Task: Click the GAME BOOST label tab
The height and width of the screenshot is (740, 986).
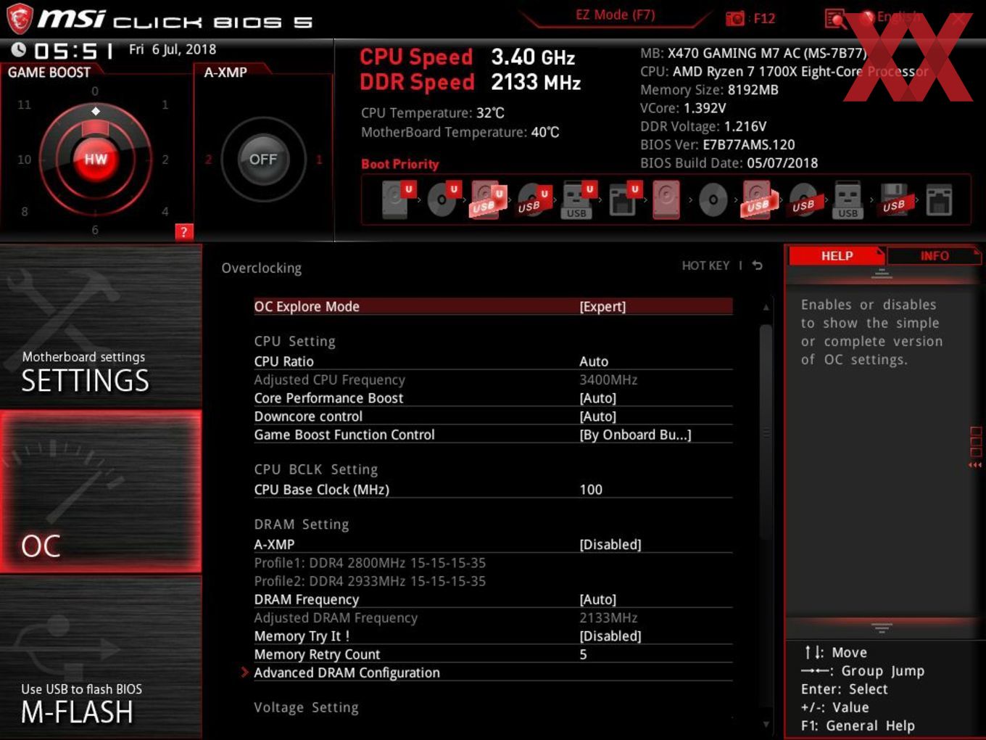Action: pyautogui.click(x=49, y=73)
